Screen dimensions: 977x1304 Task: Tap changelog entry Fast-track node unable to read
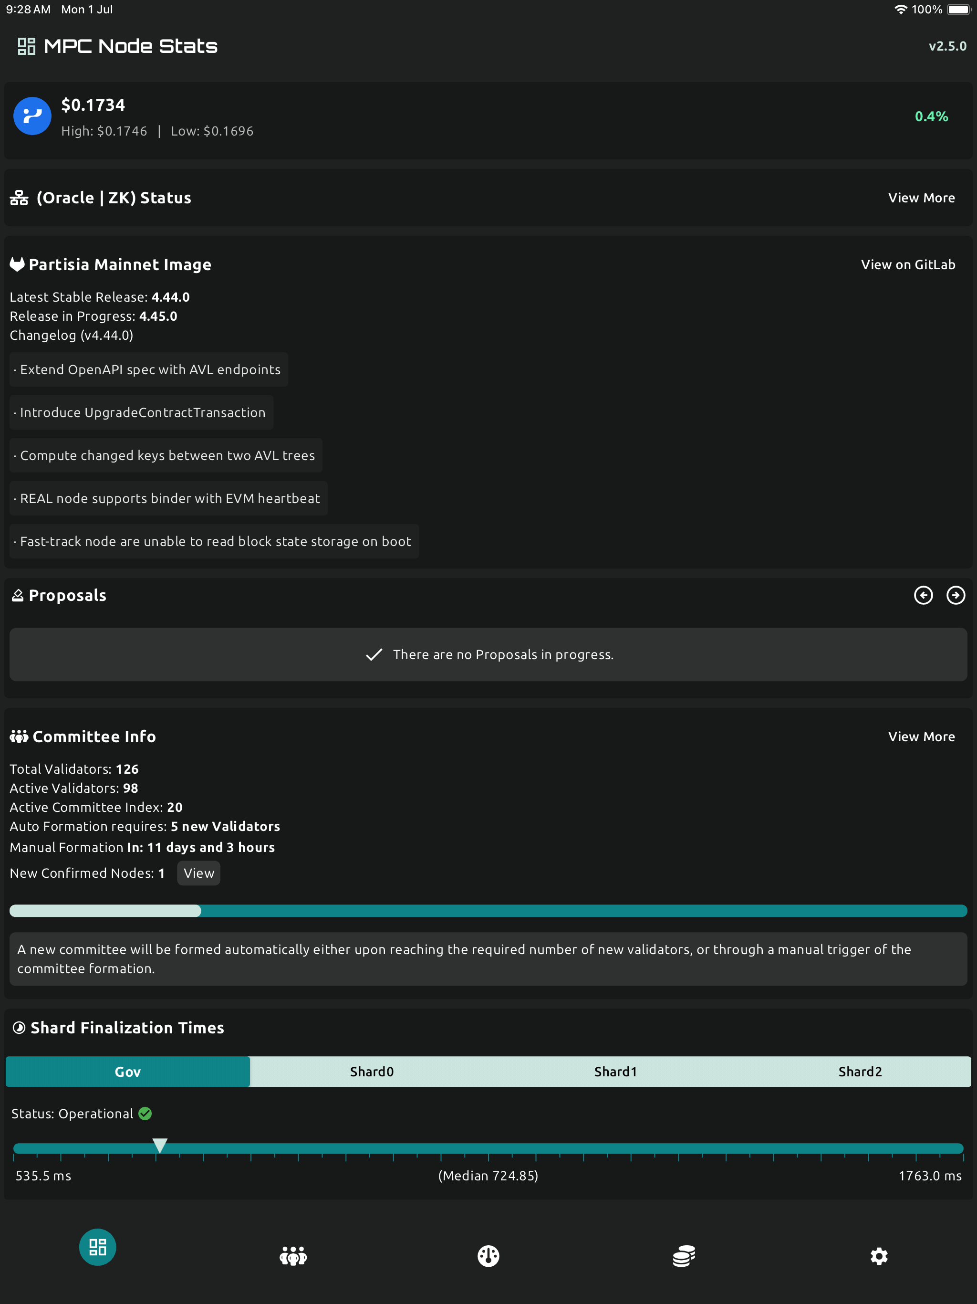214,542
